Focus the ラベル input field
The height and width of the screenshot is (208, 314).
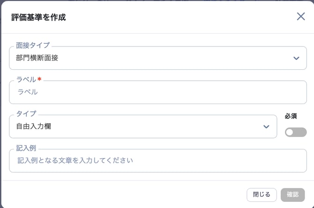point(157,92)
